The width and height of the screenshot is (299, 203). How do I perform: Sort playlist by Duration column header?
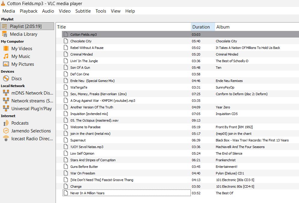pos(203,27)
